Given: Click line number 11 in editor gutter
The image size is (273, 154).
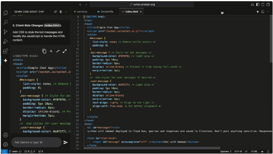Looking at the screenshot, I should pos(77,52).
